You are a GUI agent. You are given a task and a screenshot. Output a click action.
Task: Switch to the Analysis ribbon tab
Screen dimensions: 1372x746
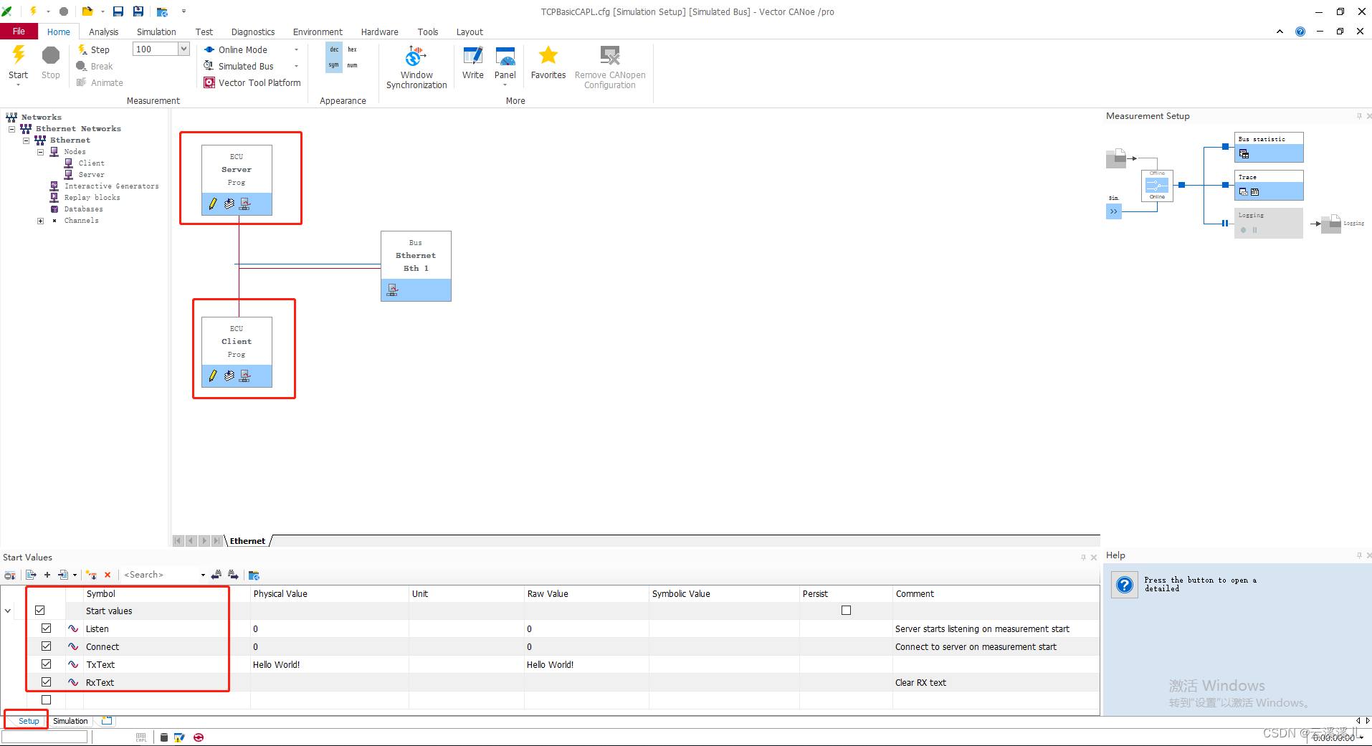point(103,32)
